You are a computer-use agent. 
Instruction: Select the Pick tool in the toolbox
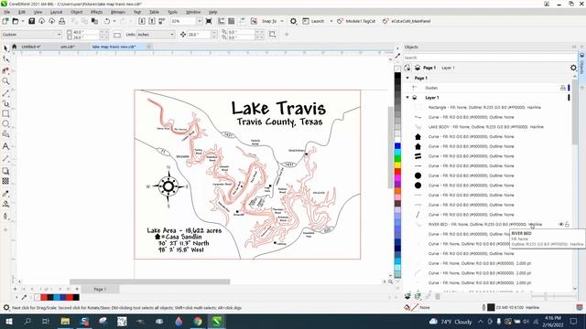coord(5,48)
